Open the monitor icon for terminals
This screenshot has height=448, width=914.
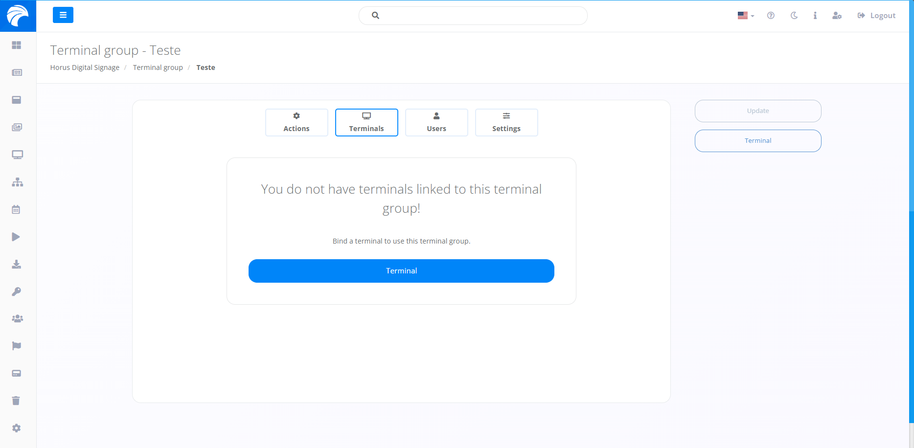tap(17, 154)
